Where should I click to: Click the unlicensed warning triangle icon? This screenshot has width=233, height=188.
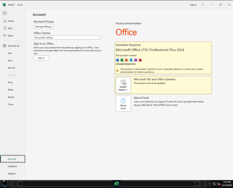(117, 70)
